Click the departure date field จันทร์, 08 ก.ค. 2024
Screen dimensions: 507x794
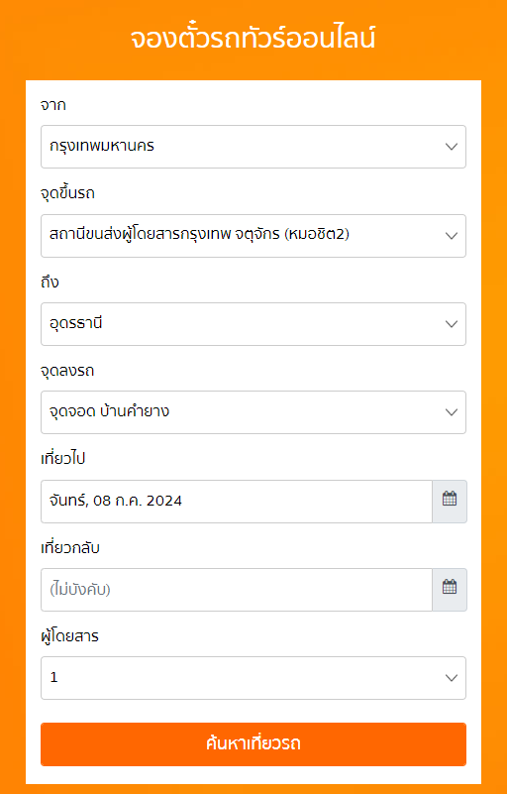237,502
